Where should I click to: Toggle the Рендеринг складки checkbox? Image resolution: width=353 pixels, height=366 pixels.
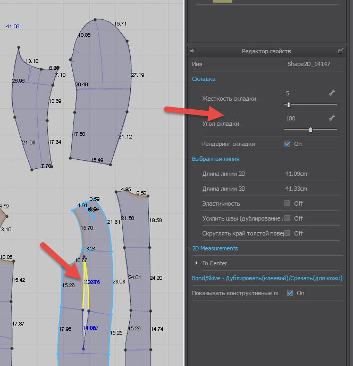[x=288, y=144]
